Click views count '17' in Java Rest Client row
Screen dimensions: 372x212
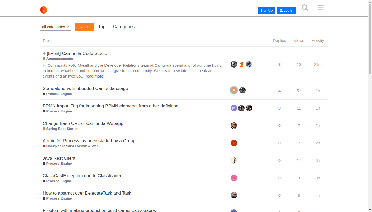(299, 160)
